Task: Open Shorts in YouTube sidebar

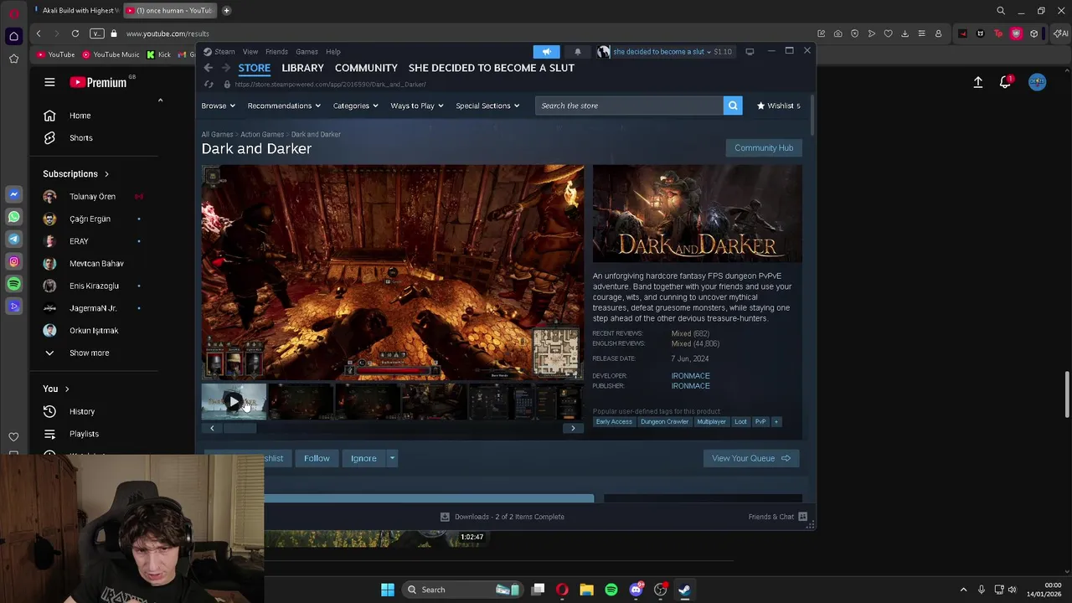Action: pos(80,137)
